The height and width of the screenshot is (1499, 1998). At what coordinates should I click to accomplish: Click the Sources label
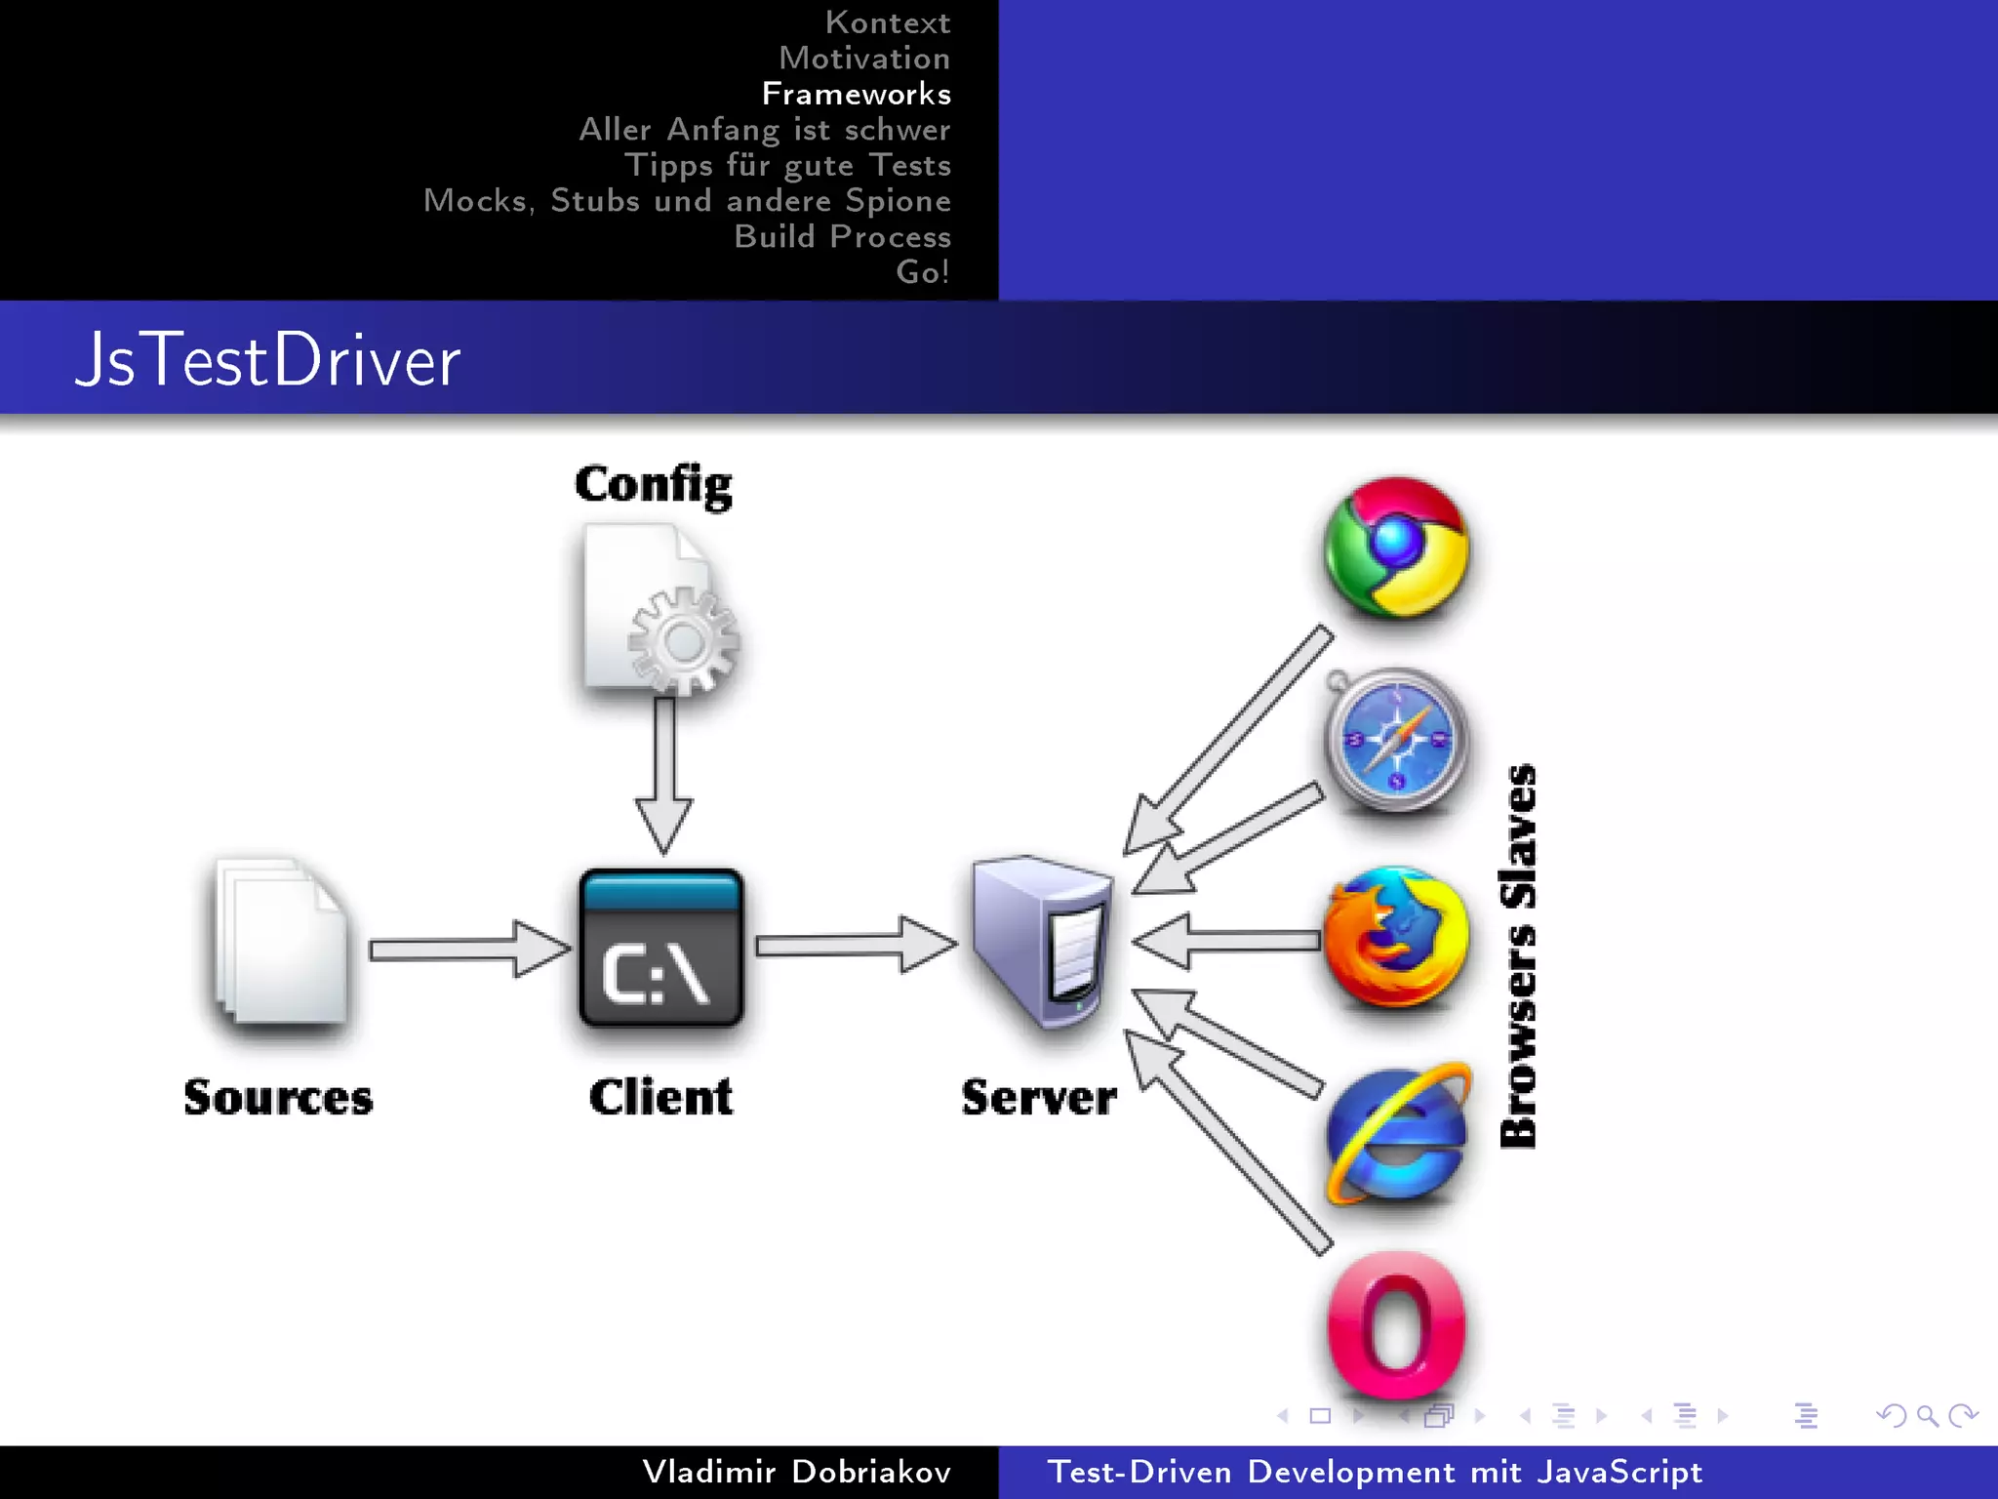click(278, 1097)
